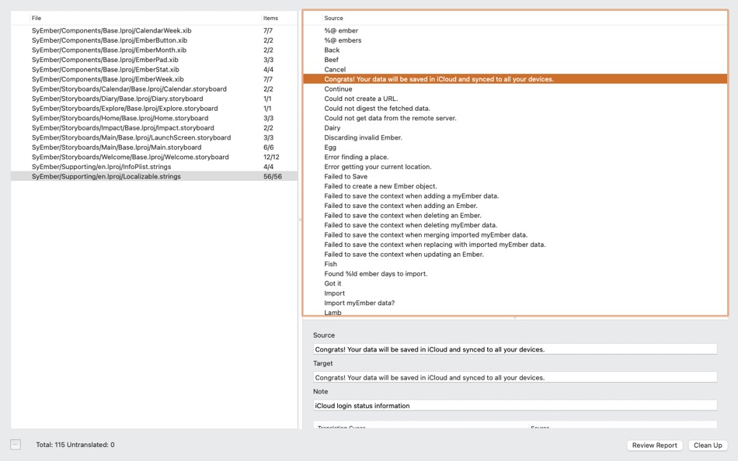This screenshot has height=461, width=738.
Task: Select 'Failed to save...deleting an Ember.' row
Action: tap(515, 216)
